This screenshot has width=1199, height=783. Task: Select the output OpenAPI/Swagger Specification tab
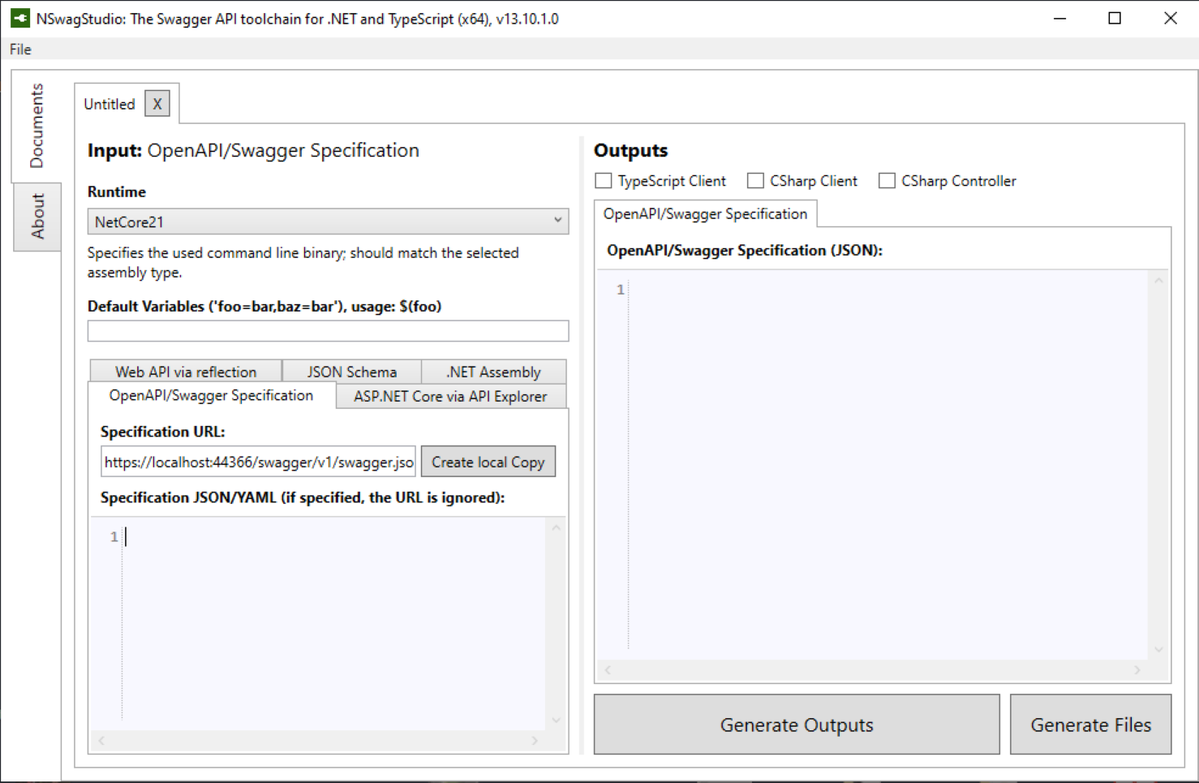(x=705, y=214)
